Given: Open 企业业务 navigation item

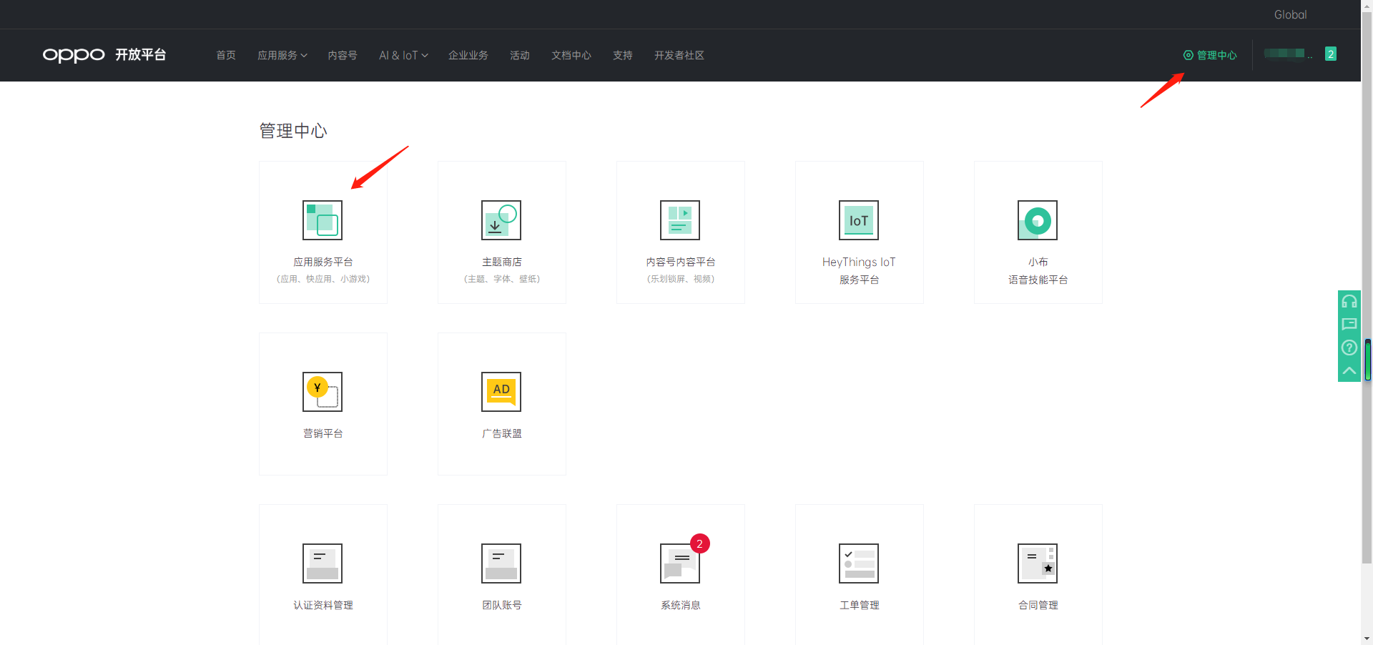Looking at the screenshot, I should (468, 55).
